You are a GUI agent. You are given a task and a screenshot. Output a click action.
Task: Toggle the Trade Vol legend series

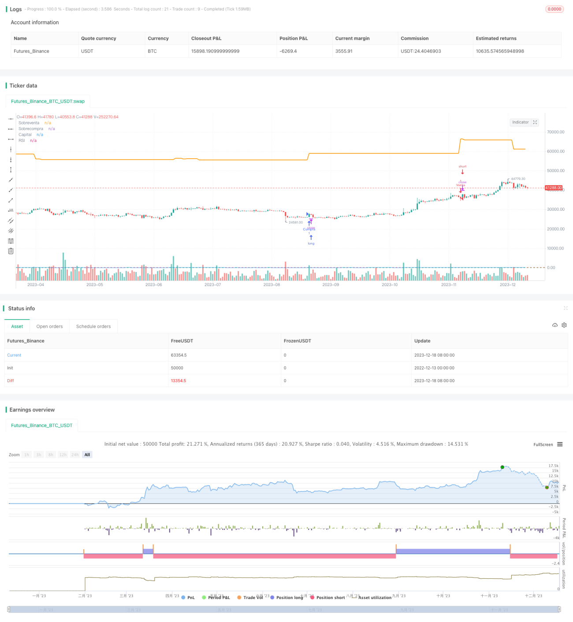click(x=250, y=597)
